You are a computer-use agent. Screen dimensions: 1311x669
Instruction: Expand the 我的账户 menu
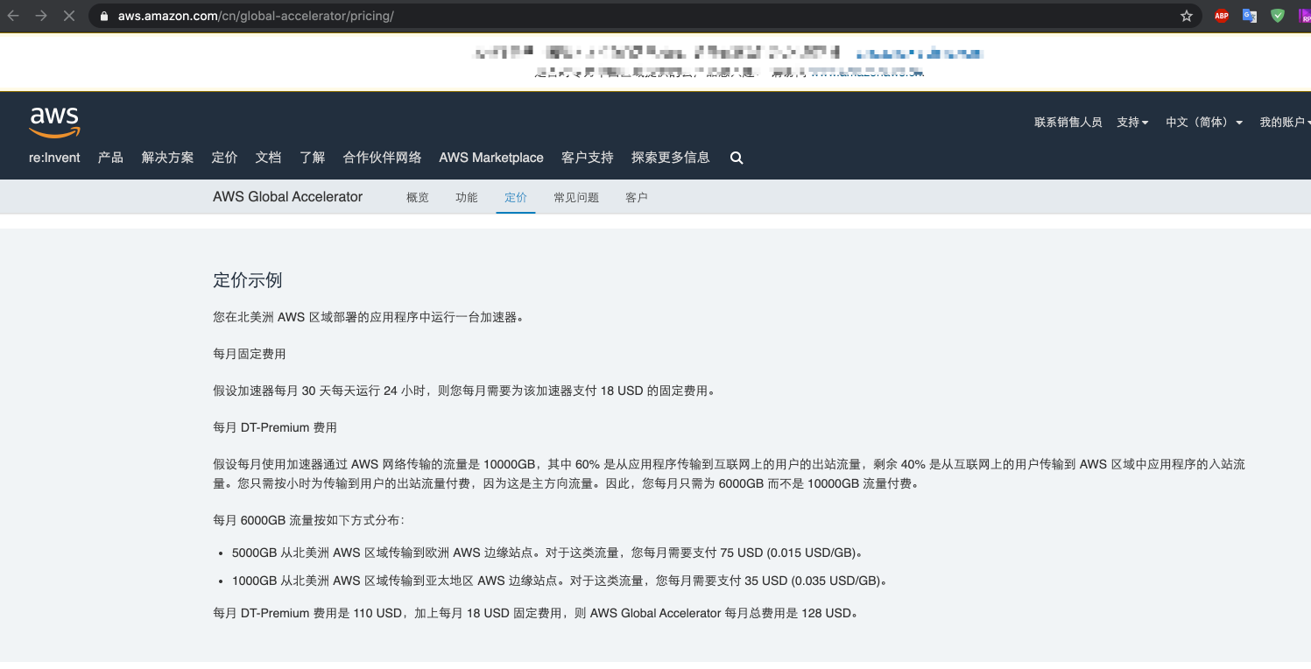1285,123
